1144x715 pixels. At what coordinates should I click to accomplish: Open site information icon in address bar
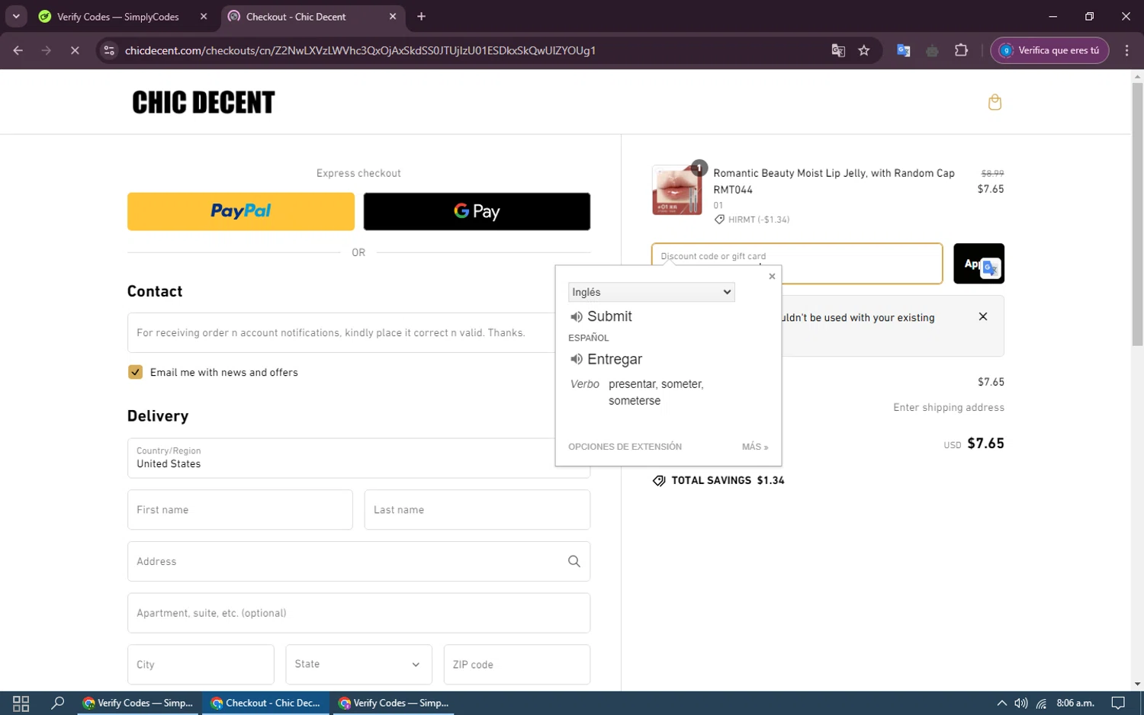coord(109,50)
